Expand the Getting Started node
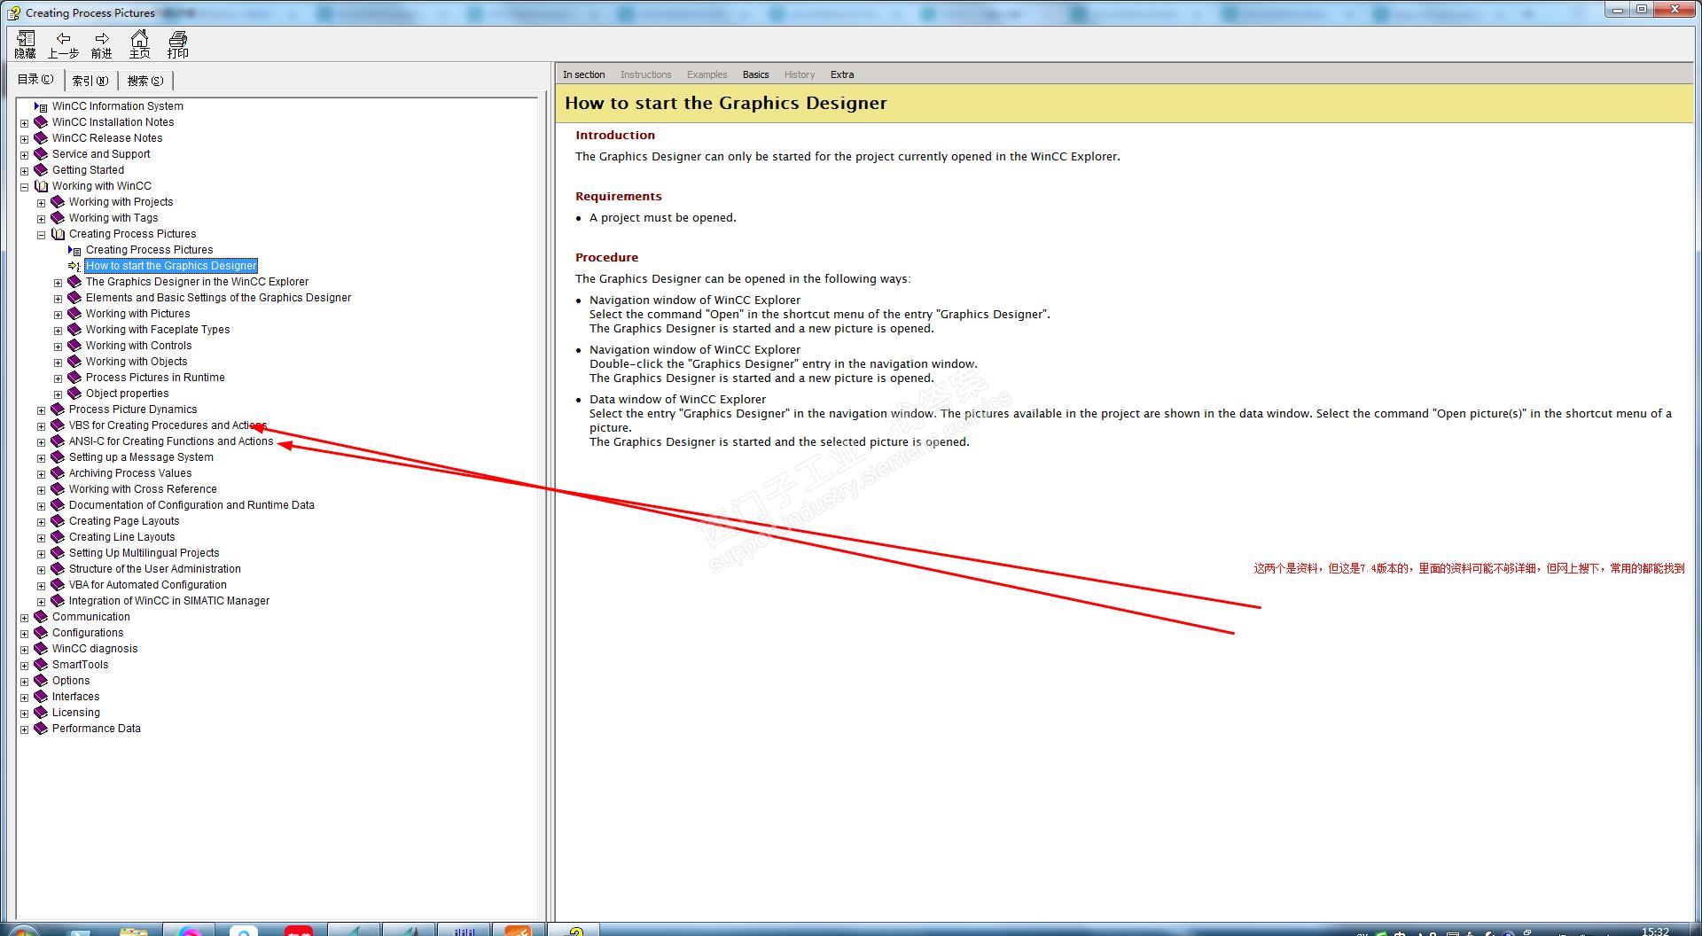 25,171
